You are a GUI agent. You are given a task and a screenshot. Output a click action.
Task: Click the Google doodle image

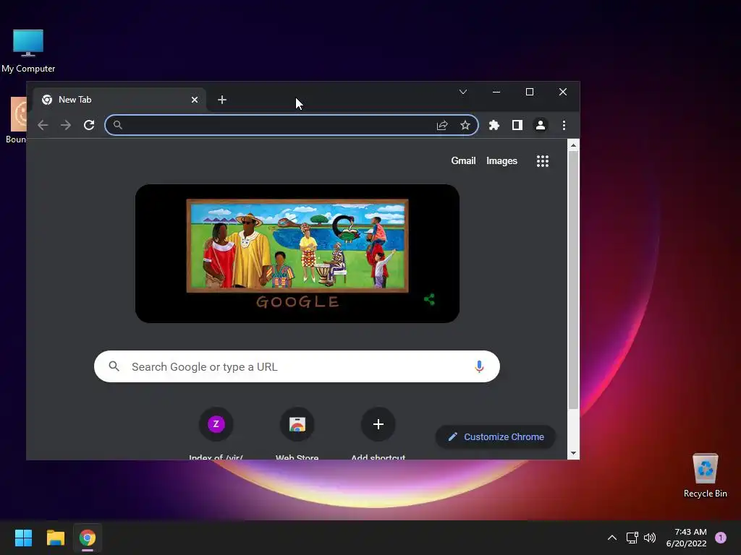[297, 254]
